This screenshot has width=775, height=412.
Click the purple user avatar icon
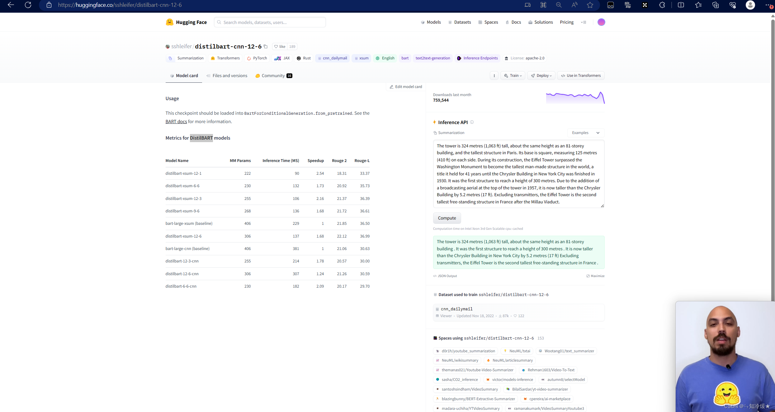(601, 22)
